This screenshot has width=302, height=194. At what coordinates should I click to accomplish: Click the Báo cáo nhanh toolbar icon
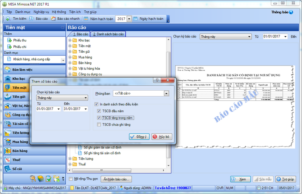(53, 19)
